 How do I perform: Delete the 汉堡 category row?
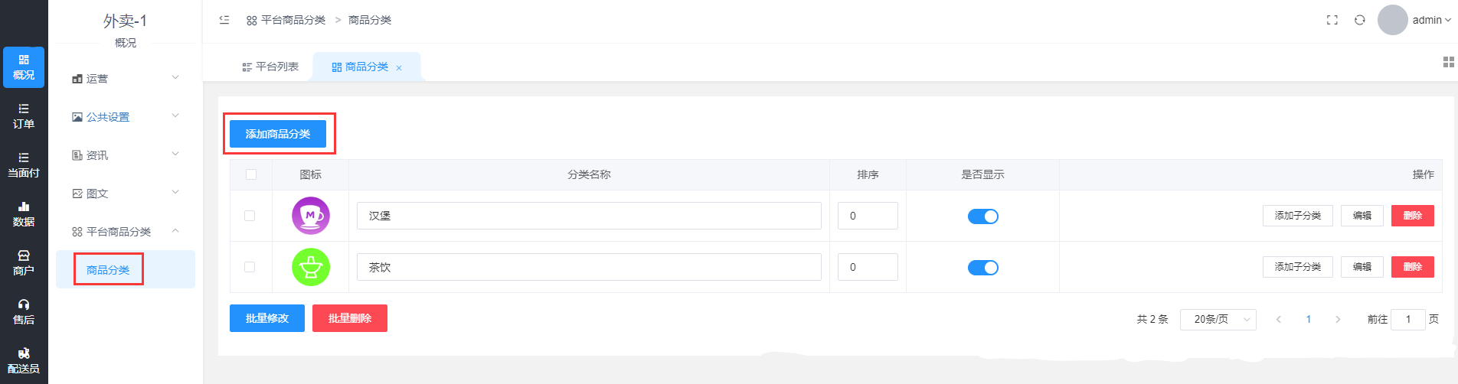(x=1412, y=216)
